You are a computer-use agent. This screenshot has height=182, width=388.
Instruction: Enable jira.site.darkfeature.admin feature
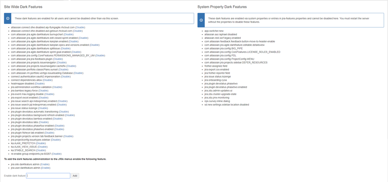(45, 164)
